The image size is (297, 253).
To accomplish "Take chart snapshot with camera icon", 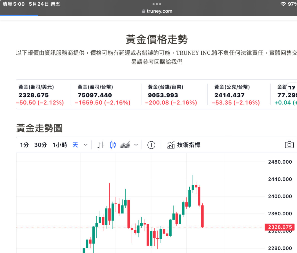I will 289,145.
